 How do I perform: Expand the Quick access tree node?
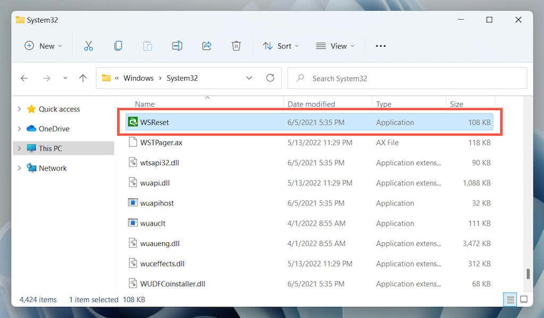[x=20, y=109]
